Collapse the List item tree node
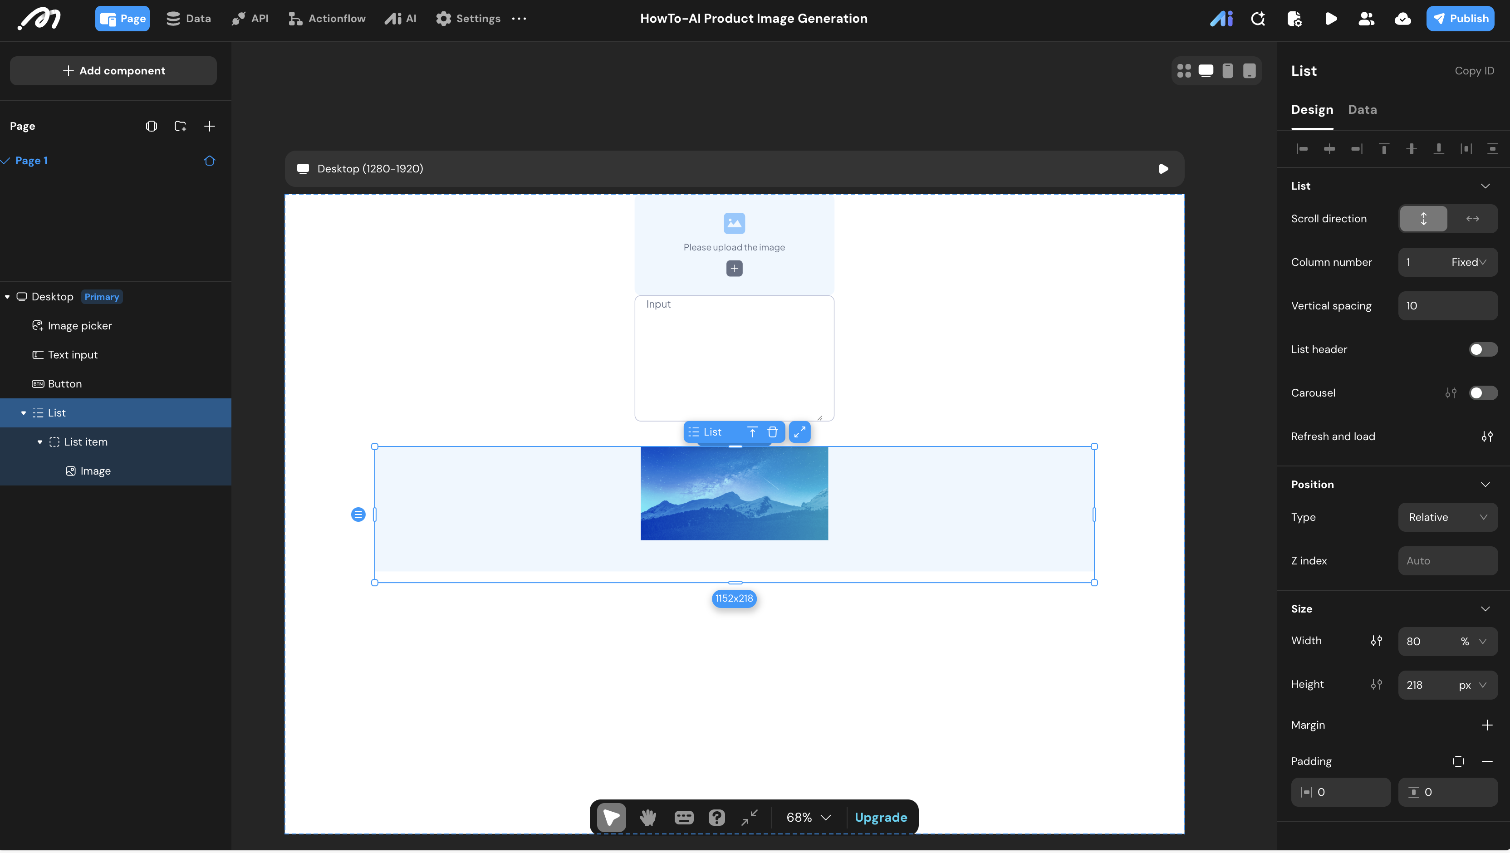The height and width of the screenshot is (853, 1510). (40, 442)
